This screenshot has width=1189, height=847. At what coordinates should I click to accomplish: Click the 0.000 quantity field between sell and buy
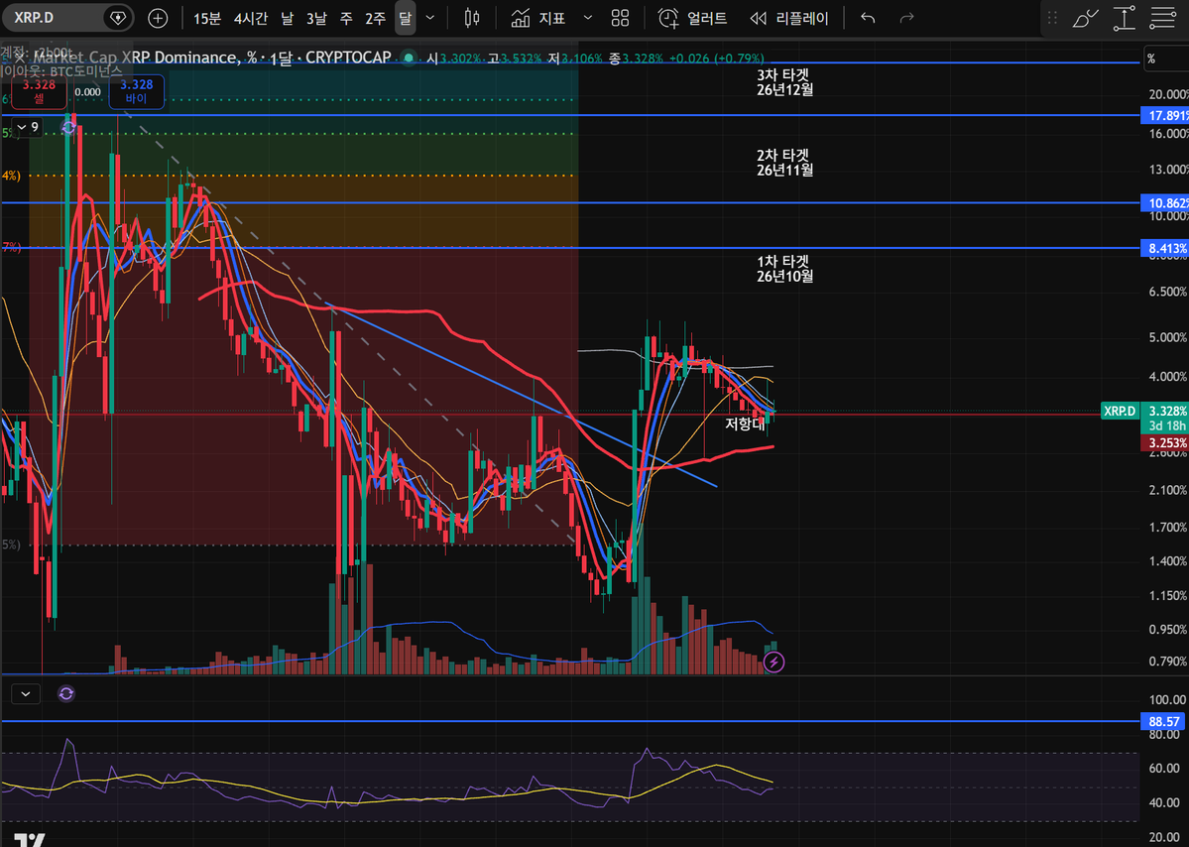pyautogui.click(x=88, y=92)
